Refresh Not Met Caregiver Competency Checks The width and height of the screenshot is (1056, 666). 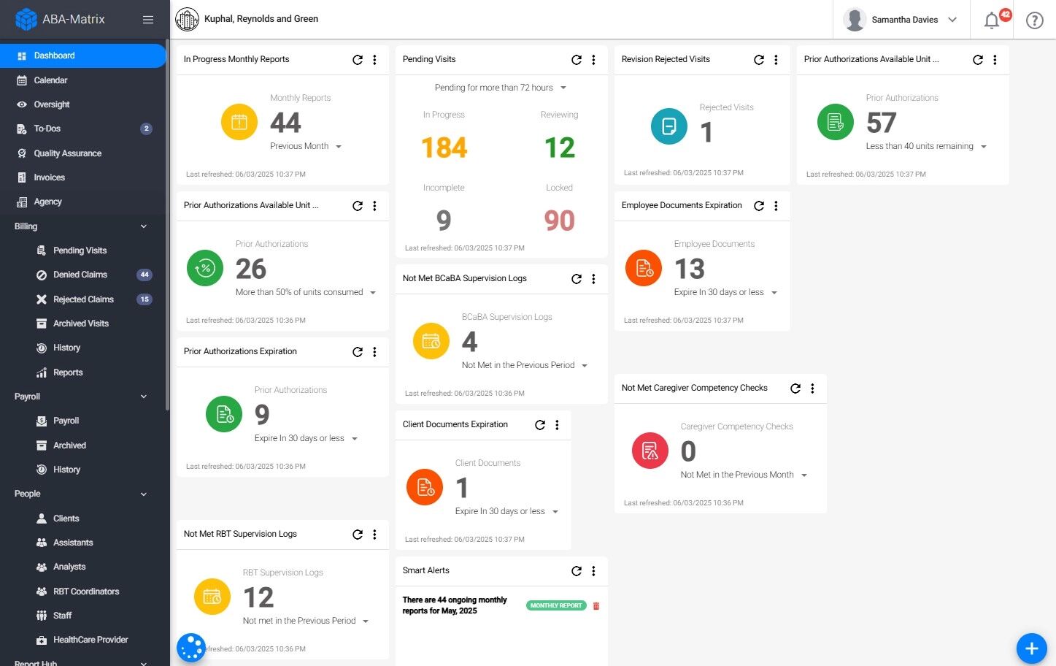coord(795,388)
